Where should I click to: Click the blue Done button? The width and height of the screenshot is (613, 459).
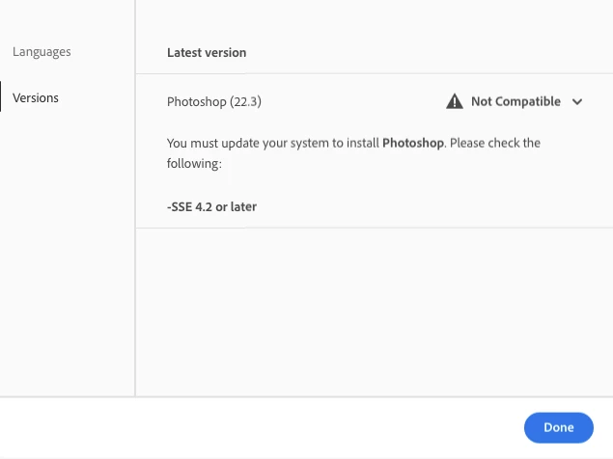[x=559, y=427]
